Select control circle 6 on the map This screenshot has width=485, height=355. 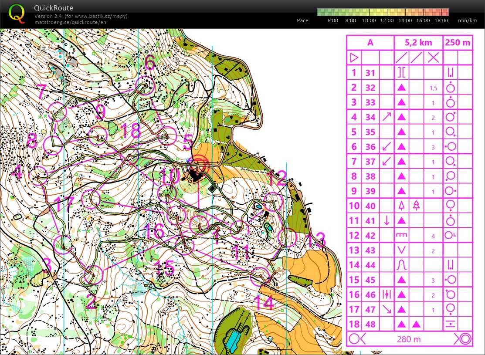tap(146, 85)
